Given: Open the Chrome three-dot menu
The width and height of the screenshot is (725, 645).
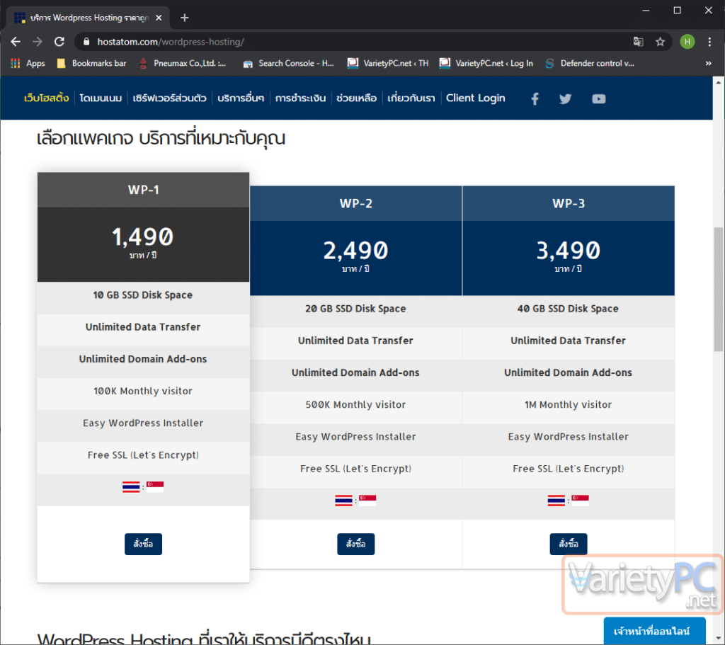Looking at the screenshot, I should point(709,42).
